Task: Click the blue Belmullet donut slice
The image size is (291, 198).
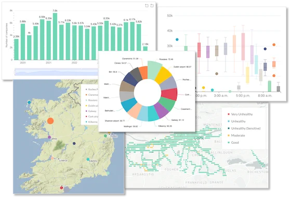Action: tap(129, 104)
